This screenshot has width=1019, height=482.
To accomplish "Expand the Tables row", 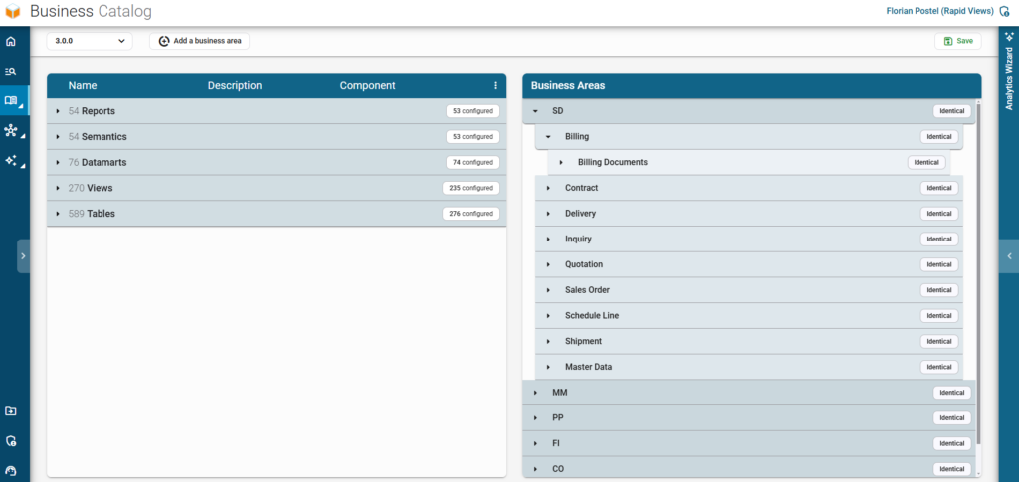I will point(57,214).
